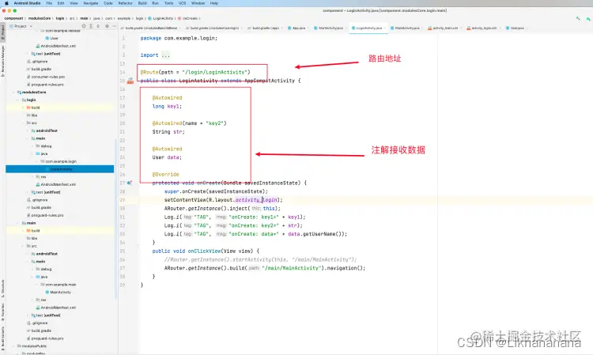Collapse the modulesCore tree node
593x355 pixels.
pos(13,93)
